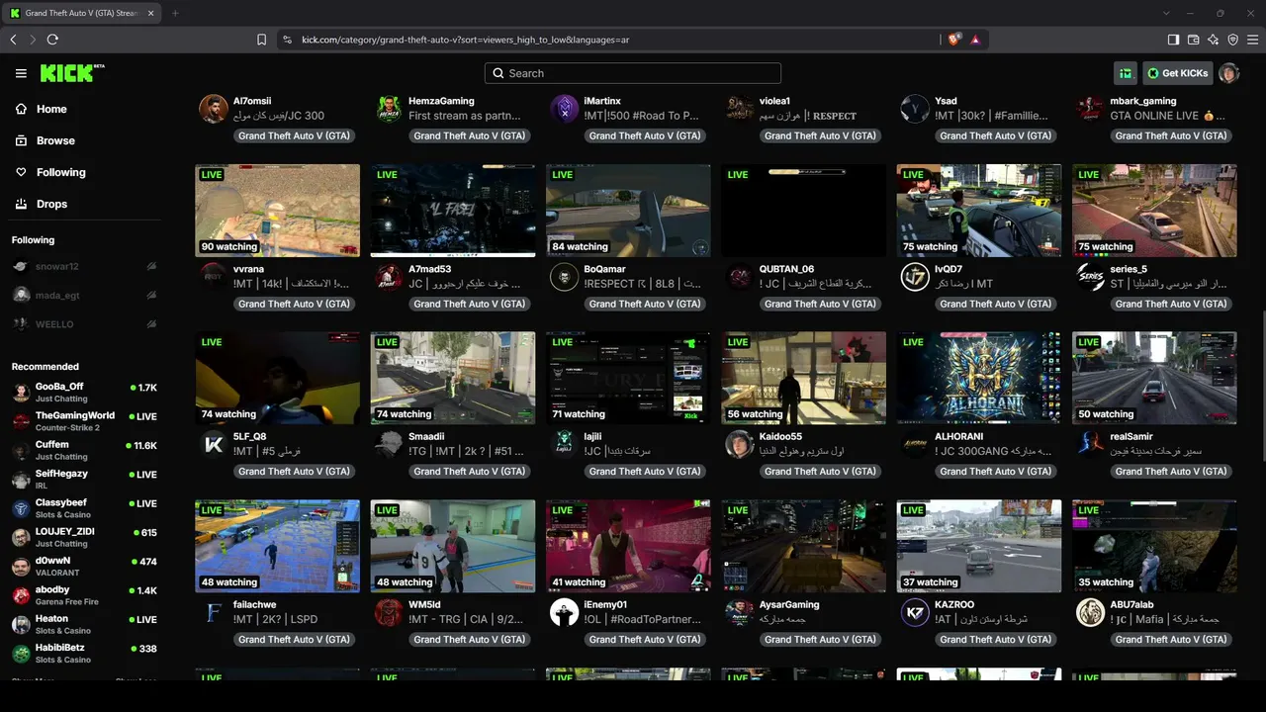The width and height of the screenshot is (1266, 712).
Task: Click the Brave Rewards triangle icon
Action: pos(975,40)
